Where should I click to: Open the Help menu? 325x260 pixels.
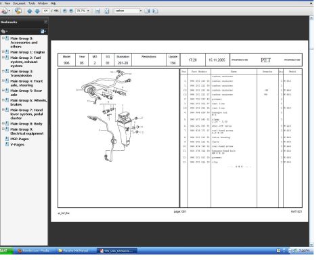(53, 3)
